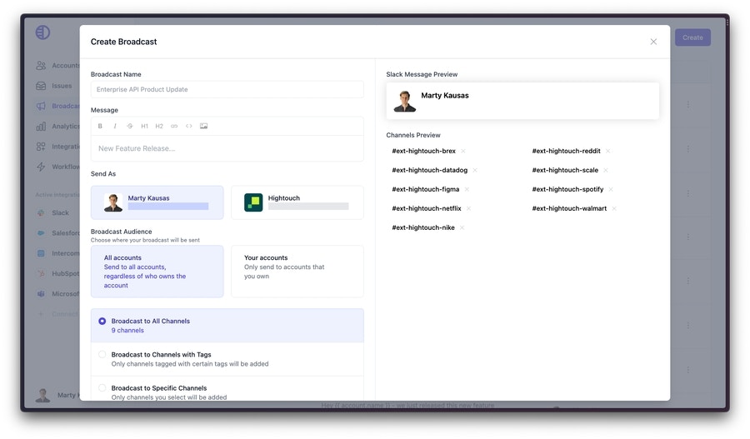750x439 pixels.
Task: Open Salesforce integration in sidebar
Action: pos(57,233)
